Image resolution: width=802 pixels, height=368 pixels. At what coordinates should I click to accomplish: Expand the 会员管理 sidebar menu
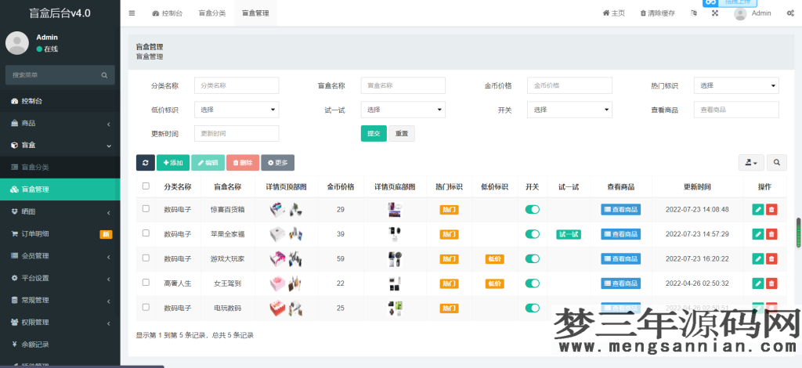[x=60, y=256]
